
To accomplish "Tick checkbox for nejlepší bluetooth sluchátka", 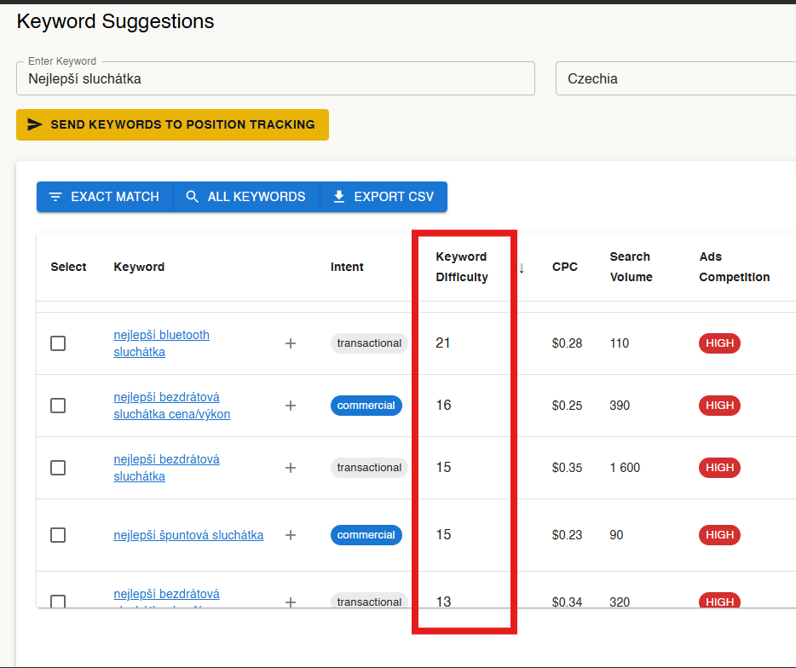I will [x=58, y=343].
